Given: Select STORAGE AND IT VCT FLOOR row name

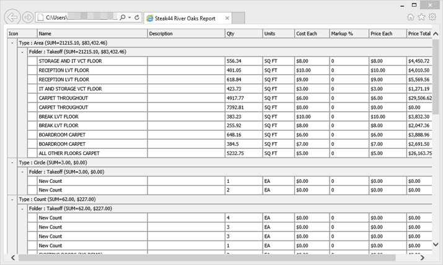Looking at the screenshot, I should [71, 61].
